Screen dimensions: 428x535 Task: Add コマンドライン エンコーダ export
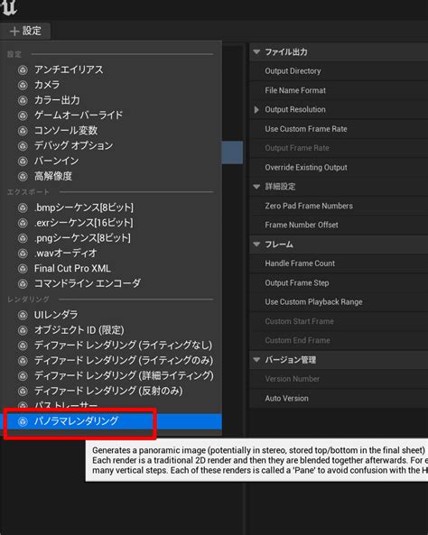(87, 283)
